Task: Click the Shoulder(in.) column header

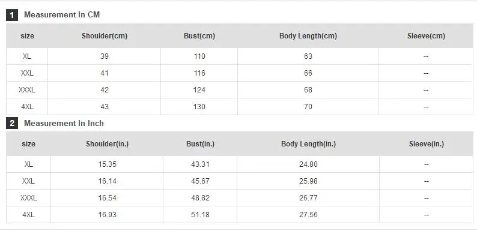Action: [107, 144]
